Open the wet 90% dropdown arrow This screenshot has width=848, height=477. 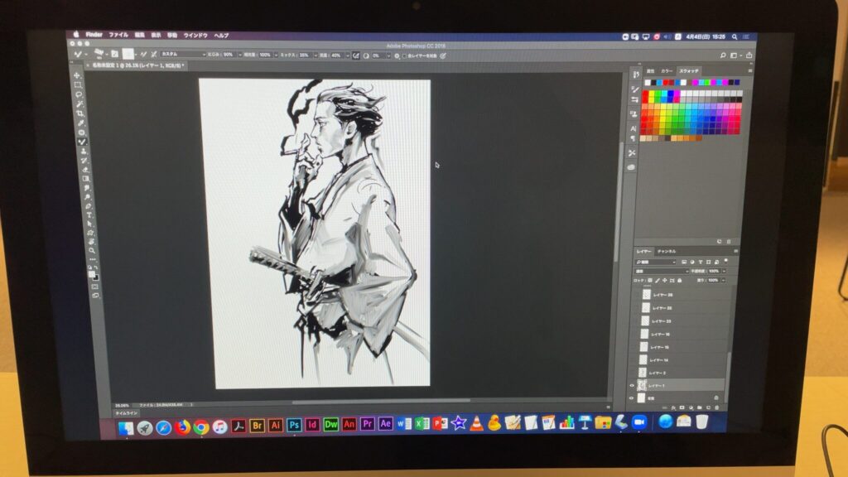point(239,55)
